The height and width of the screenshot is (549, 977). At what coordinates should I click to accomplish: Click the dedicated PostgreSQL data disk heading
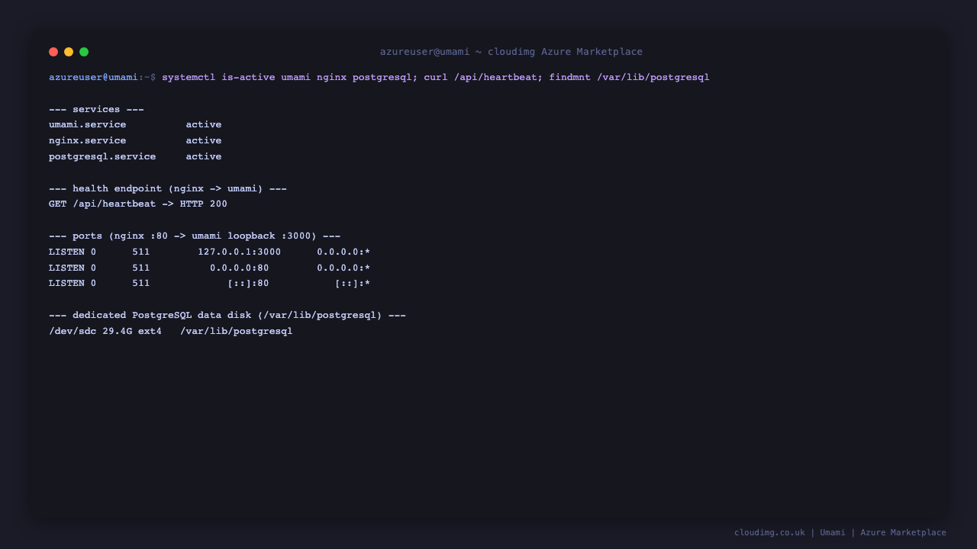[227, 315]
